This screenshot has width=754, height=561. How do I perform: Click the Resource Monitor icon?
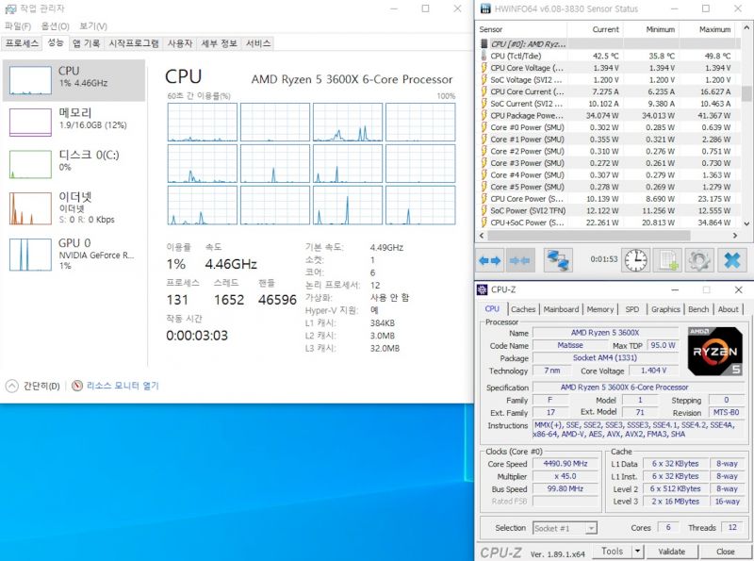(77, 386)
